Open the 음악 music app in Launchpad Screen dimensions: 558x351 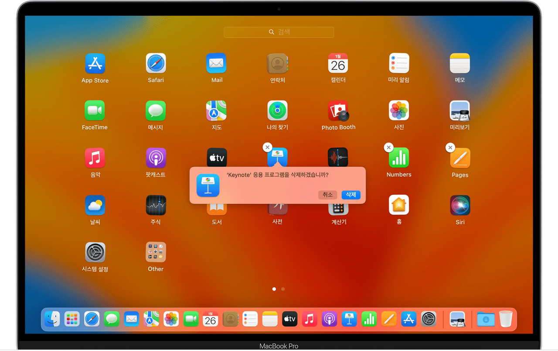[95, 158]
